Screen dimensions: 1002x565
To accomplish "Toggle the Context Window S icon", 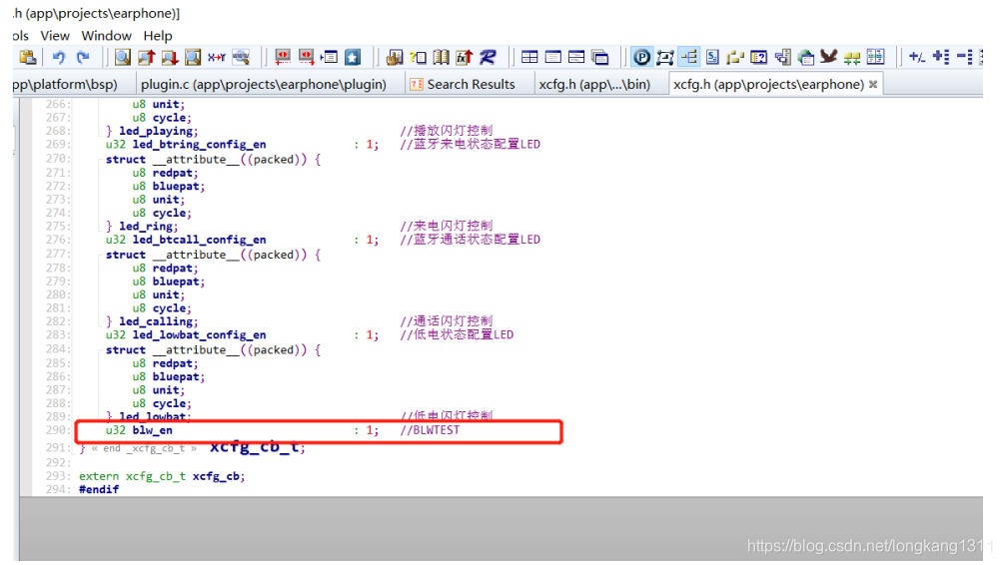I will pos(712,58).
